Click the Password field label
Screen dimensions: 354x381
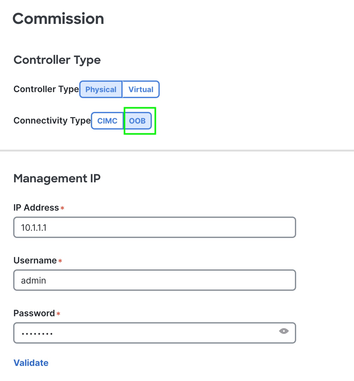(x=34, y=313)
